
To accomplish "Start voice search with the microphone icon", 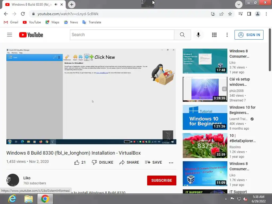I will pos(198,35).
